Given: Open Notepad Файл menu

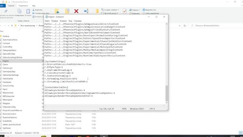Looking at the screenshot, I should (47, 21).
